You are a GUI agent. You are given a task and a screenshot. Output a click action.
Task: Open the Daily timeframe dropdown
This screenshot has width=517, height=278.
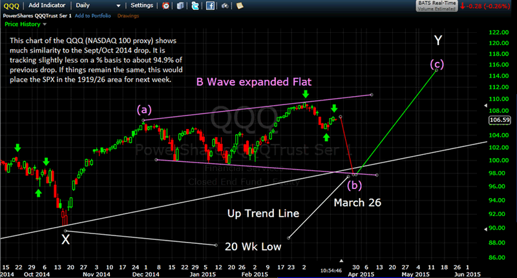click(98, 6)
